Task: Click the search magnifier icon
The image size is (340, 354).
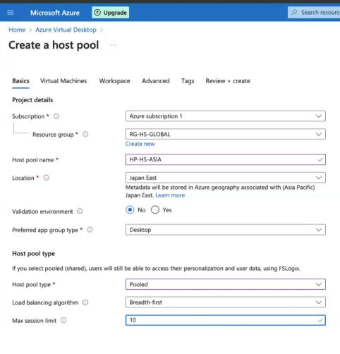Action: pyautogui.click(x=294, y=12)
